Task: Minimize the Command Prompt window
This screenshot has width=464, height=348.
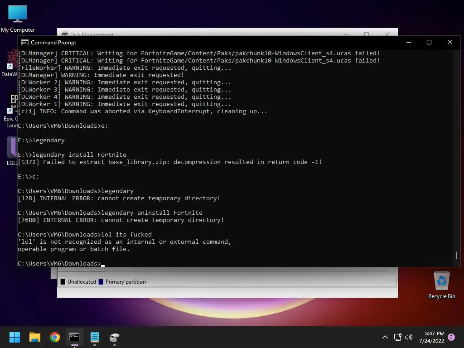Action: click(x=409, y=42)
